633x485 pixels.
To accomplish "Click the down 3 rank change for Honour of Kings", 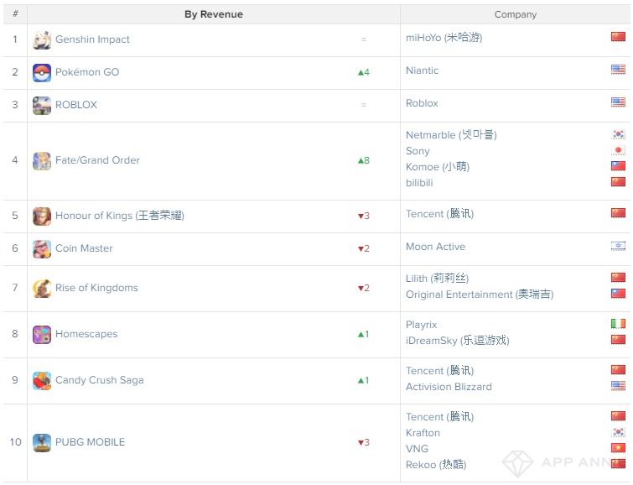I will 364,216.
